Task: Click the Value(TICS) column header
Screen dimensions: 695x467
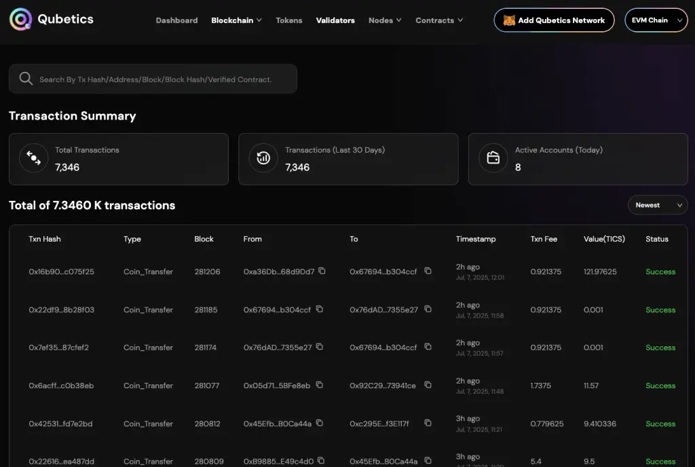Action: point(604,239)
